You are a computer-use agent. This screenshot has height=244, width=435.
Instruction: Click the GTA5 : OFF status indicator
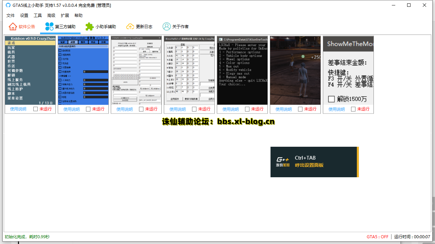(378, 237)
